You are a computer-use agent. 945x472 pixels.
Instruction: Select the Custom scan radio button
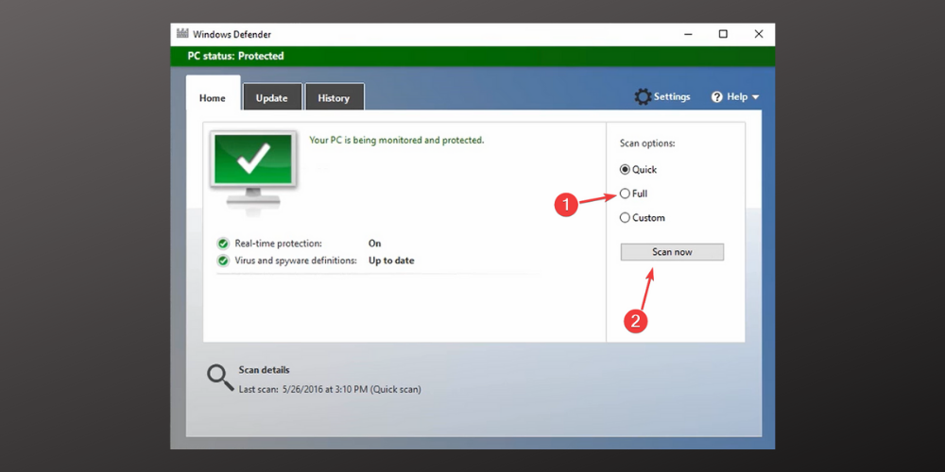point(625,218)
